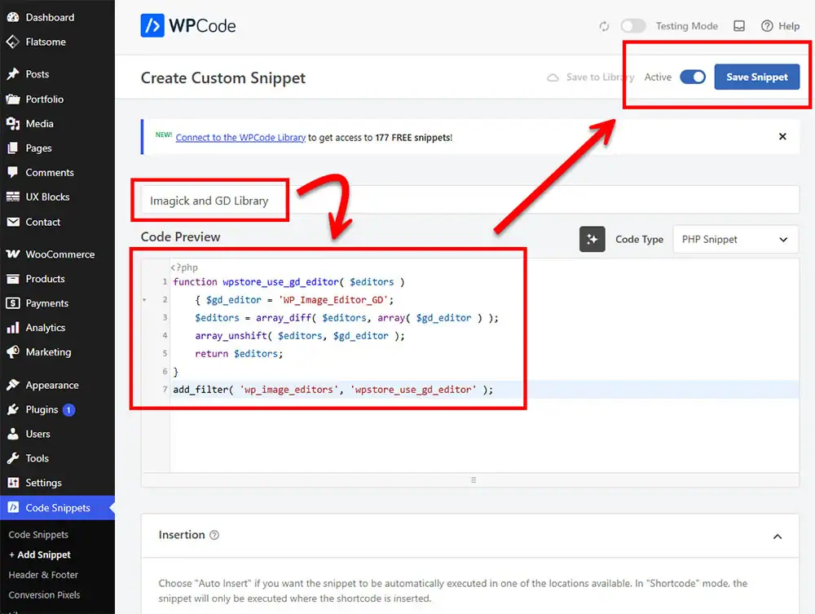Click Save to Library text
The width and height of the screenshot is (815, 614).
pos(601,77)
